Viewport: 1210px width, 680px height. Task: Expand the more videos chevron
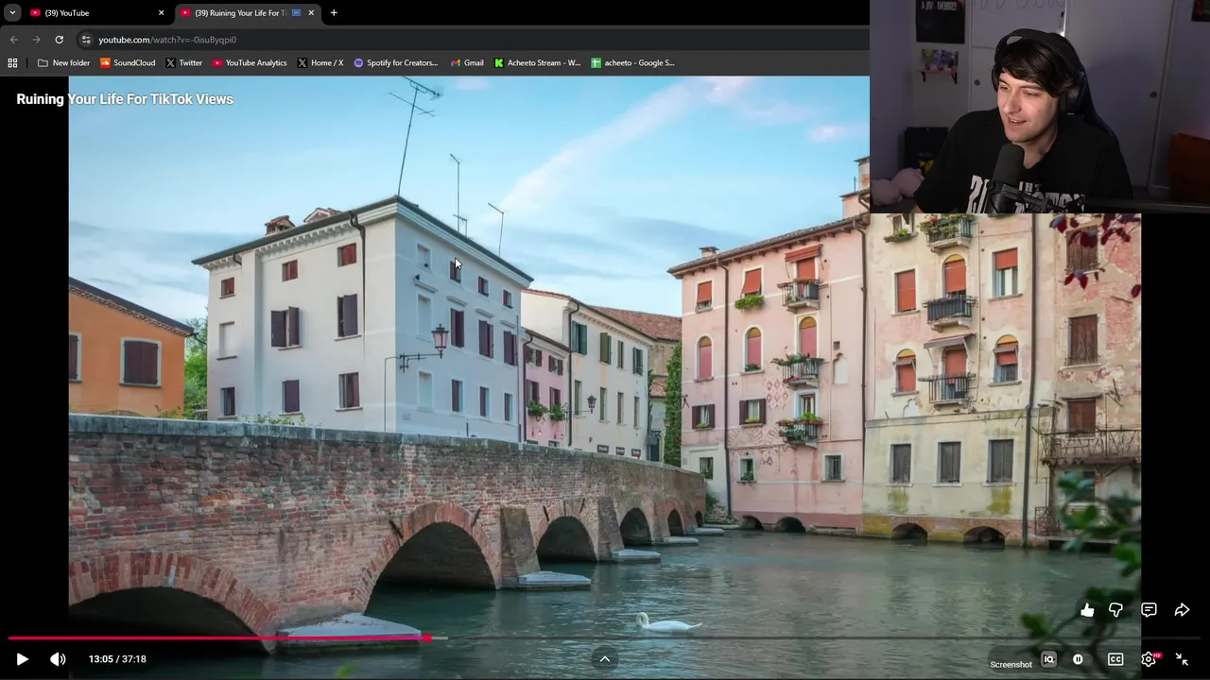click(605, 659)
